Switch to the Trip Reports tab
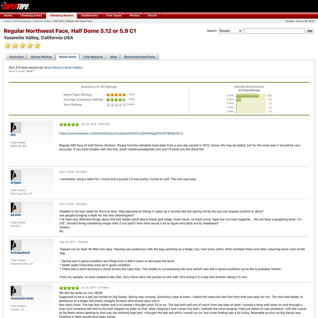The height and width of the screenshot is (318, 318). [x=93, y=57]
